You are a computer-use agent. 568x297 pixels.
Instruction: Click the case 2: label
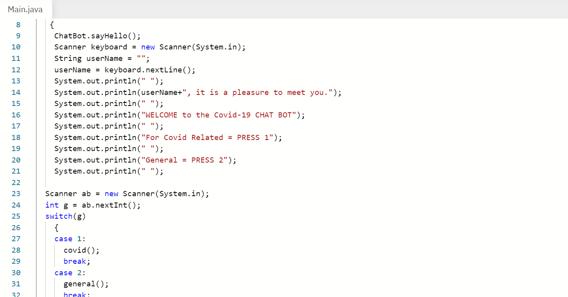[70, 273]
